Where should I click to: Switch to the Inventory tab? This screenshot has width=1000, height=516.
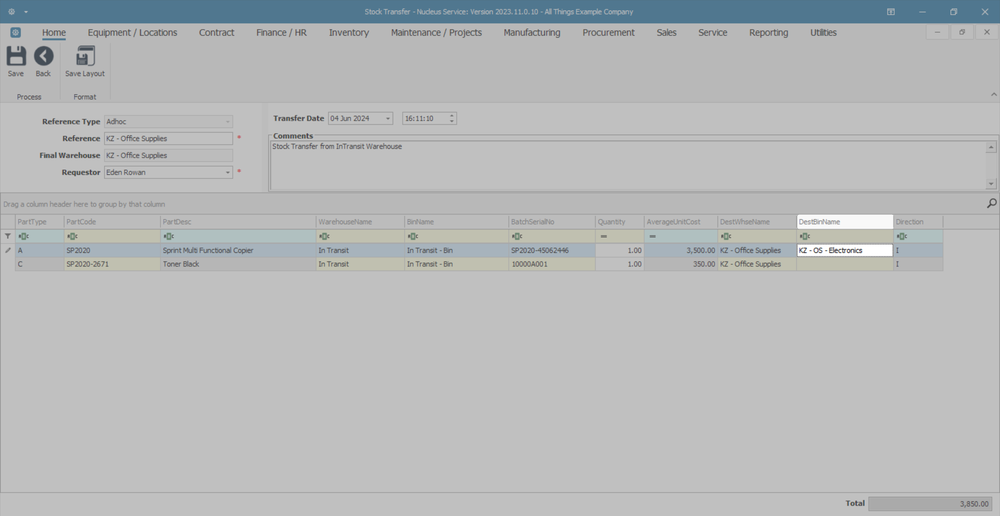349,32
